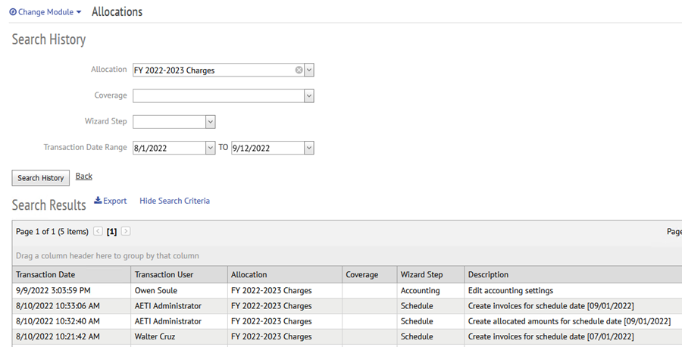
Task: Follow the Back link
Action: [x=84, y=176]
